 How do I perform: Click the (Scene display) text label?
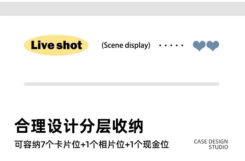coord(126,46)
